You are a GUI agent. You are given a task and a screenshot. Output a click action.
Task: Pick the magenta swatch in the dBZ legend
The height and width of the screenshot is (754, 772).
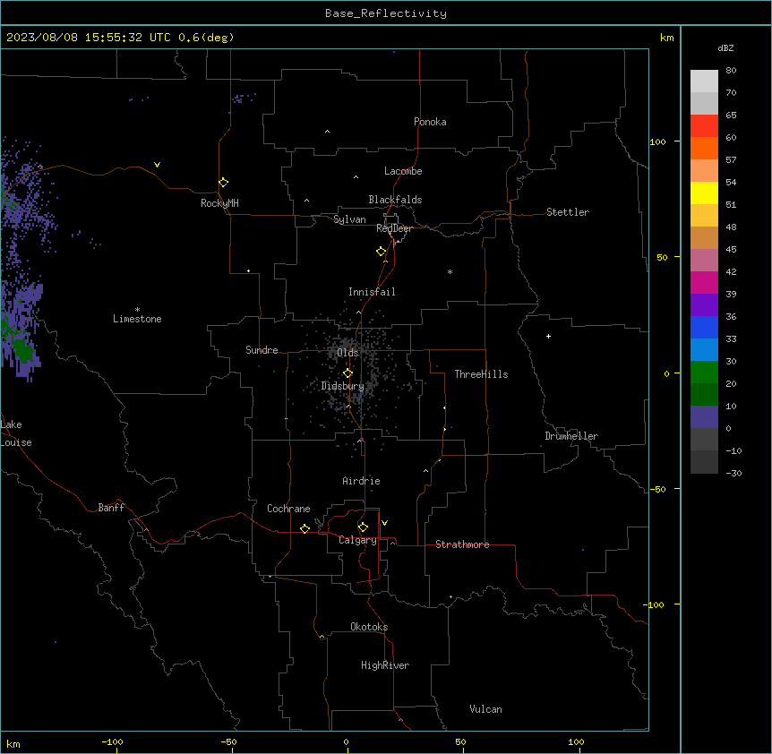704,282
